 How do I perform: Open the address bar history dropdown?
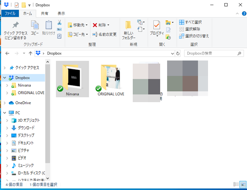click(x=173, y=54)
